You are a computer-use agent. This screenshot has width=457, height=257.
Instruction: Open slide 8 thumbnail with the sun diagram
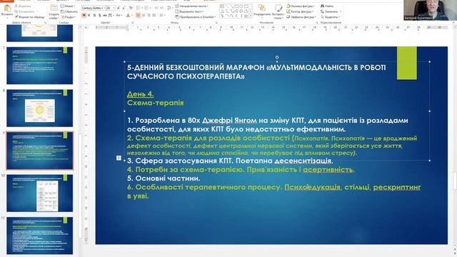[x=40, y=108]
